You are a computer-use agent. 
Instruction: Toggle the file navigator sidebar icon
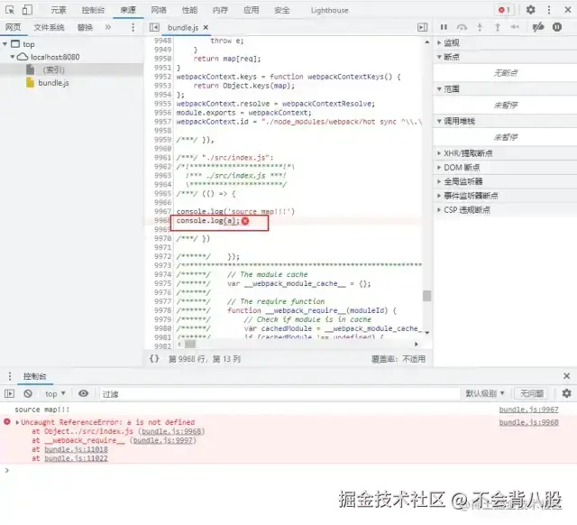tap(154, 27)
